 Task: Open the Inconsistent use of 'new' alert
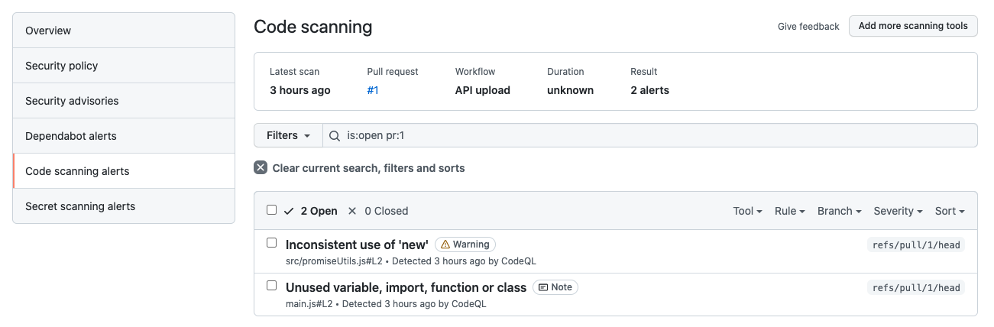pyautogui.click(x=357, y=244)
